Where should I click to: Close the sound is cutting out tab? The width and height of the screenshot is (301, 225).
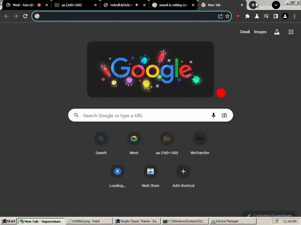tap(193, 5)
